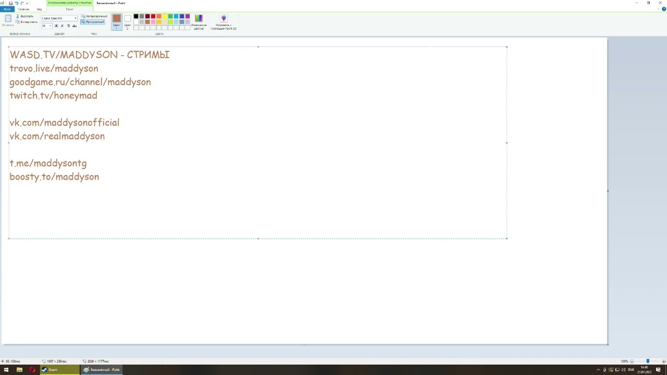Select Цвет 1 foreground color

117,22
